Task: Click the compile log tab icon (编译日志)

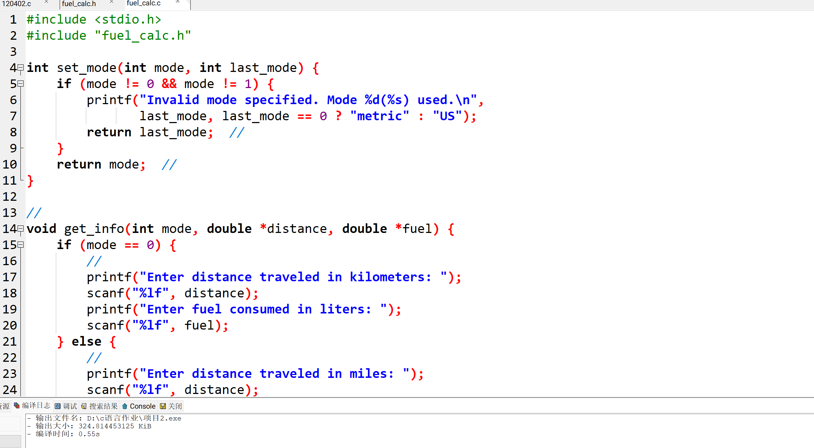Action: (x=17, y=405)
